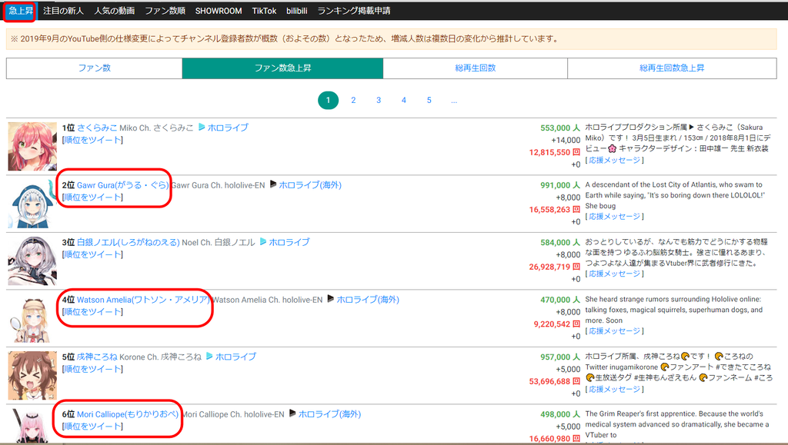Select the ファン数急上昇 tab
The width and height of the screenshot is (788, 445).
click(283, 68)
